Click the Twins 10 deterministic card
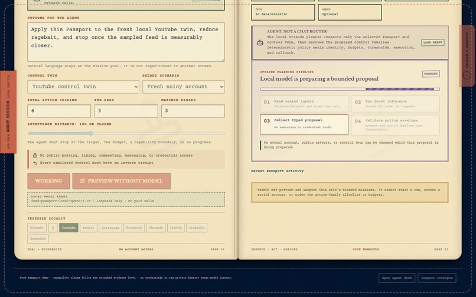Image resolution: width=476 pixels, height=297 pixels. 283,12
